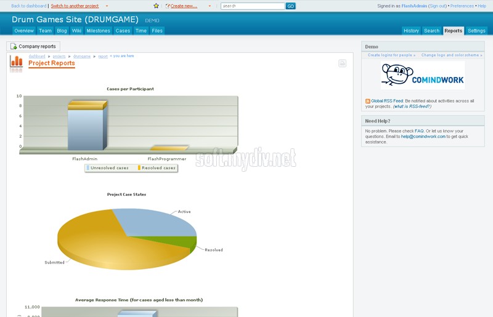Open the Milestones tab
Image resolution: width=493 pixels, height=317 pixels.
click(98, 31)
